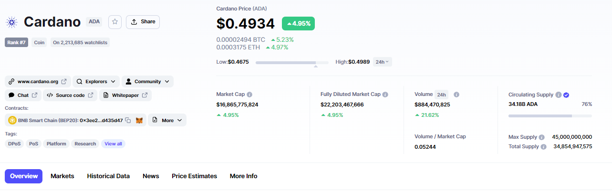Viewport: 612px width, 191px height.
Task: Select the DPoS tag
Action: (x=14, y=143)
